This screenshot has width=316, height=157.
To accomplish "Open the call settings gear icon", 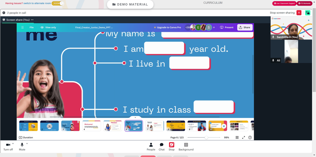I will [x=4, y=13].
